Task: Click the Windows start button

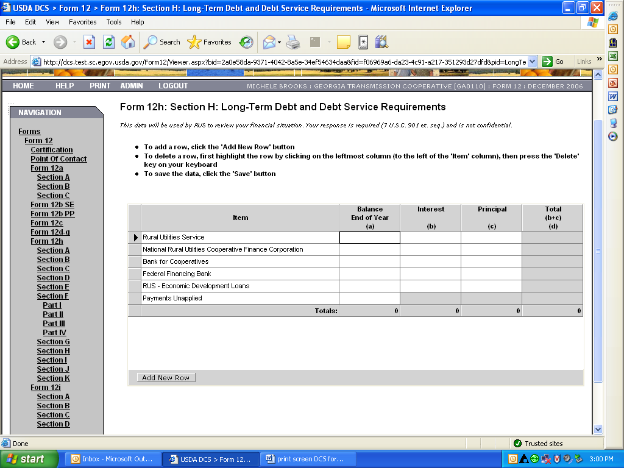Action: click(x=29, y=459)
